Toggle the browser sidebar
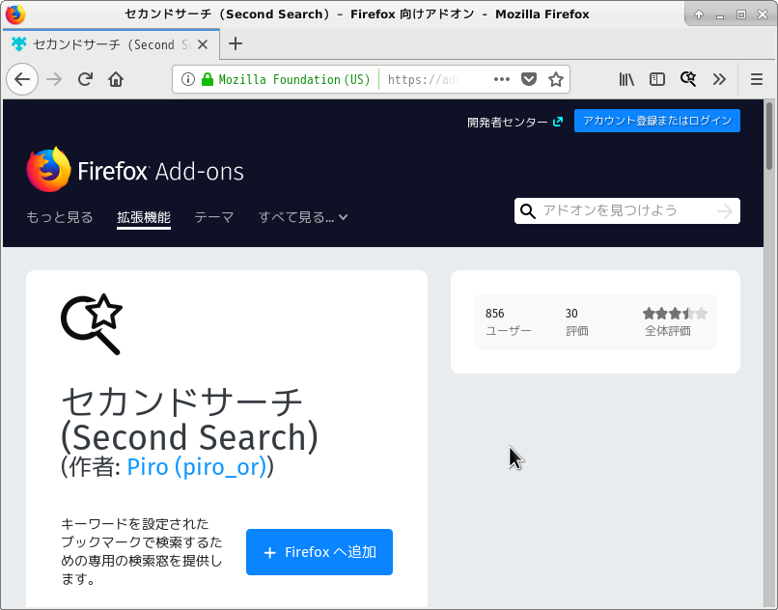The image size is (778, 610). 657,79
